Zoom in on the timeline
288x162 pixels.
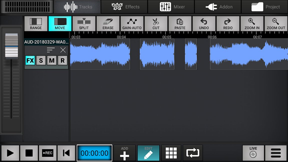click(x=252, y=23)
